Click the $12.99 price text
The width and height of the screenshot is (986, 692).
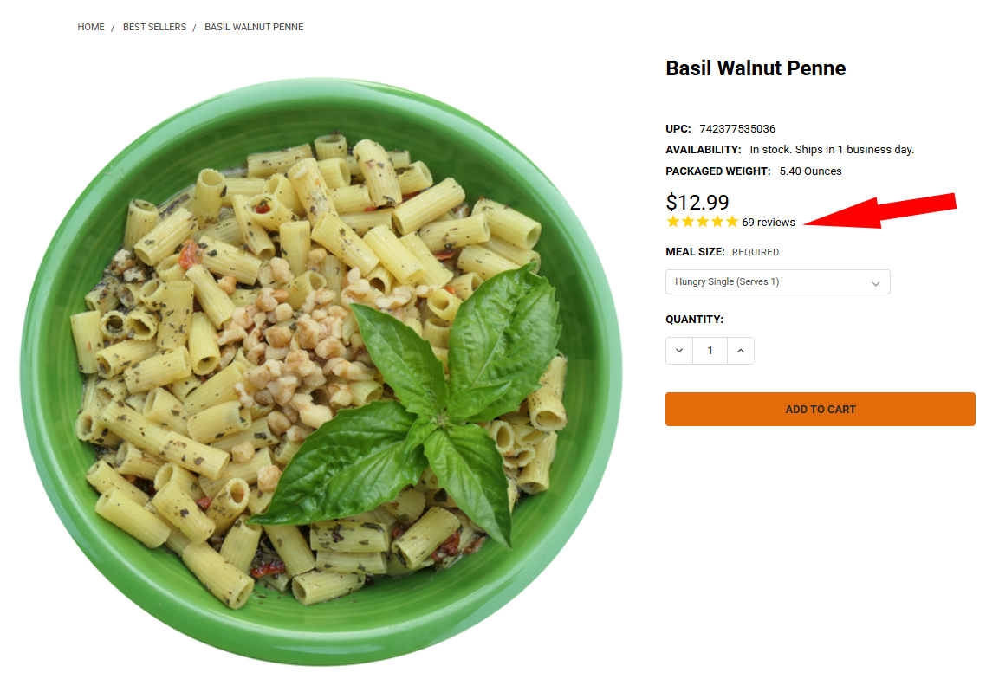697,203
